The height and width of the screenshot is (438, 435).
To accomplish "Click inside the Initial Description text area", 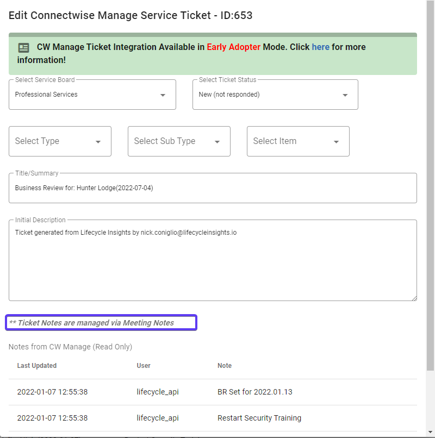I will (x=213, y=260).
